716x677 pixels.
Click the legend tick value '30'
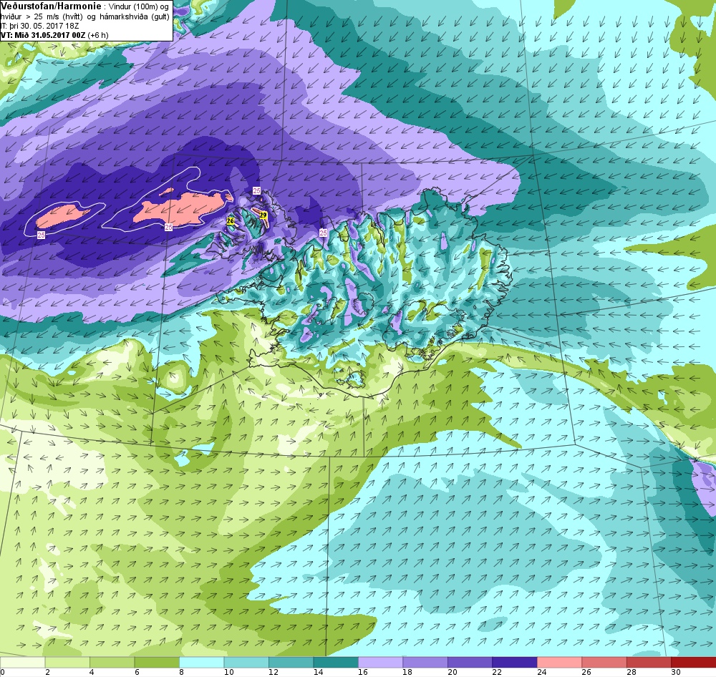[x=677, y=672]
